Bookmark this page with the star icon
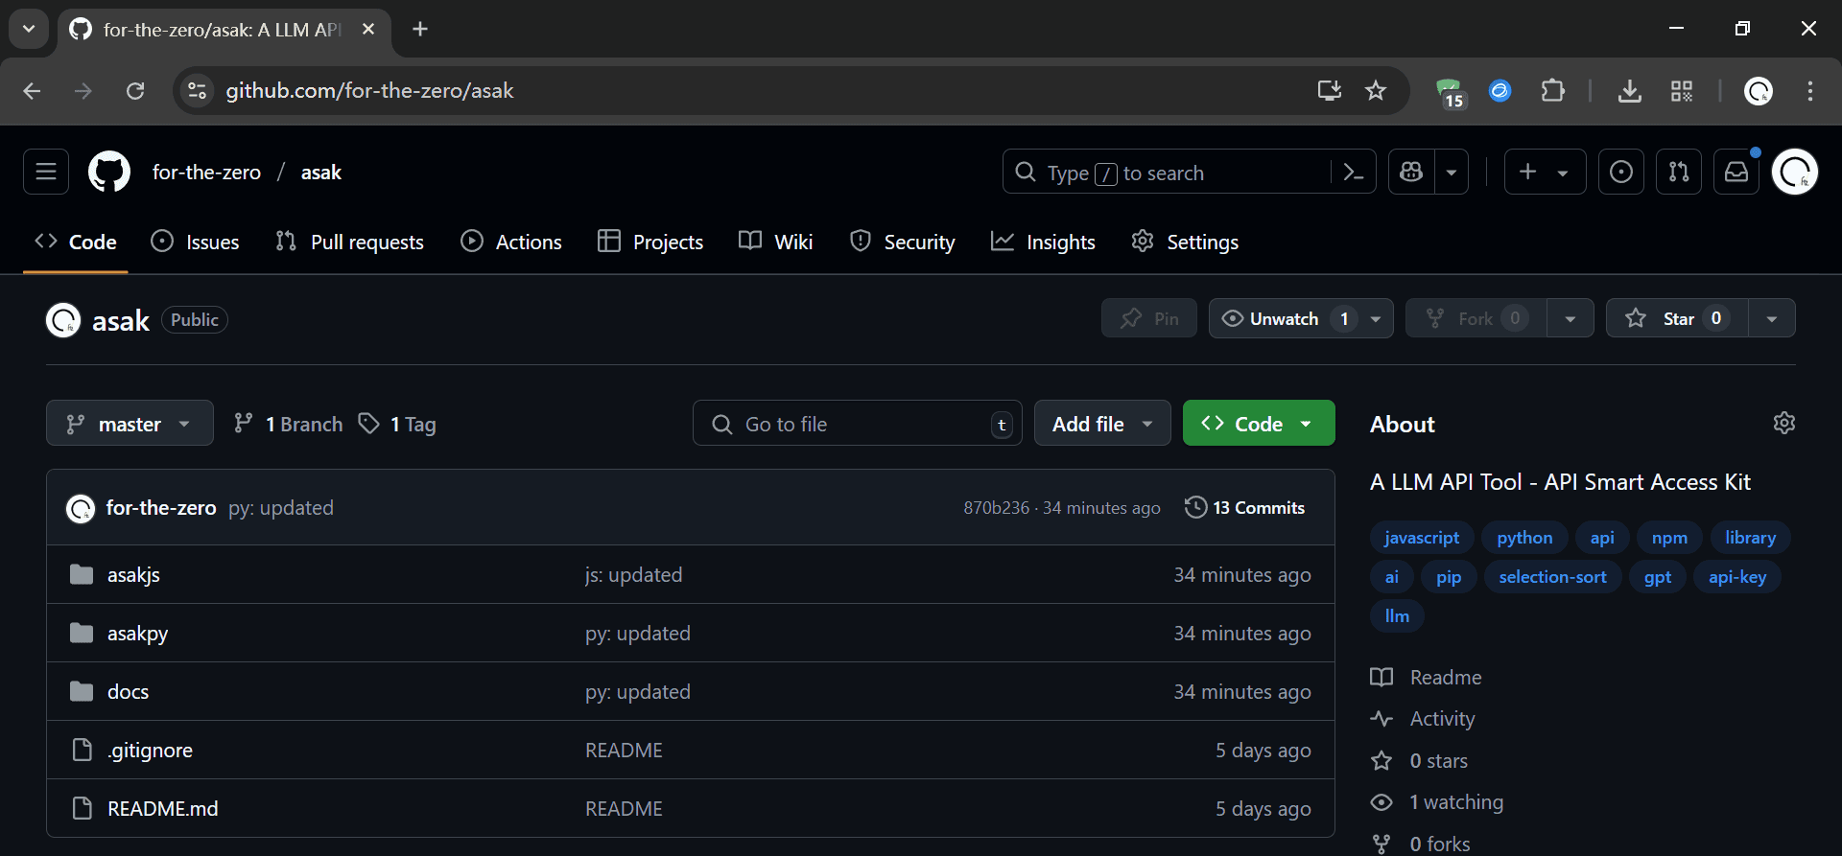 [x=1376, y=91]
